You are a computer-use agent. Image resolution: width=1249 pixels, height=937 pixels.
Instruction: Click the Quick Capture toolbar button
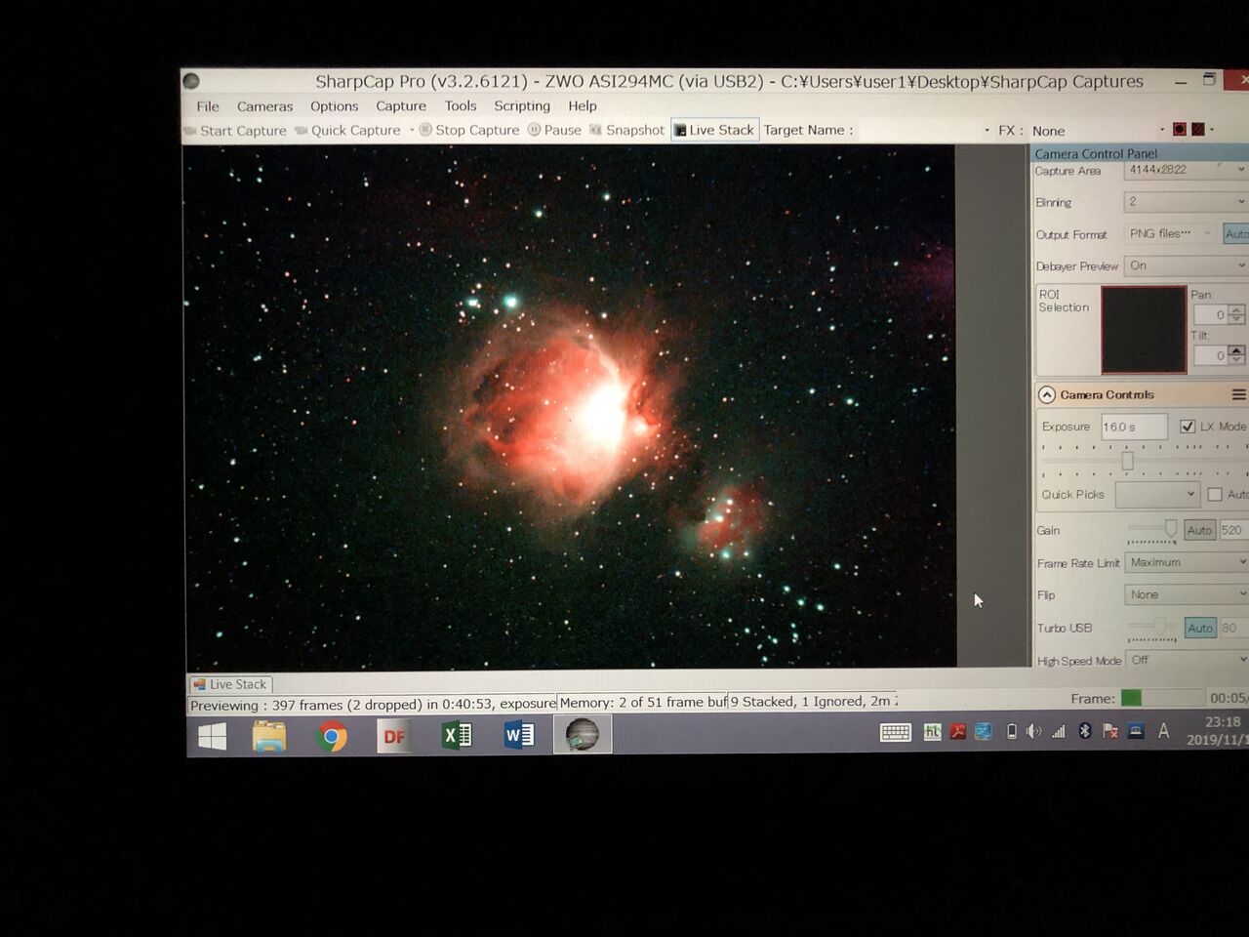point(348,131)
